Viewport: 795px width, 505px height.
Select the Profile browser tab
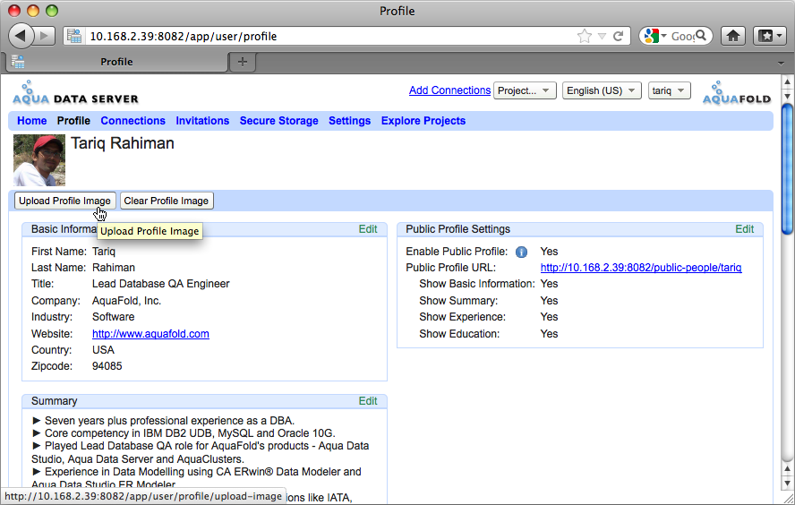(116, 62)
